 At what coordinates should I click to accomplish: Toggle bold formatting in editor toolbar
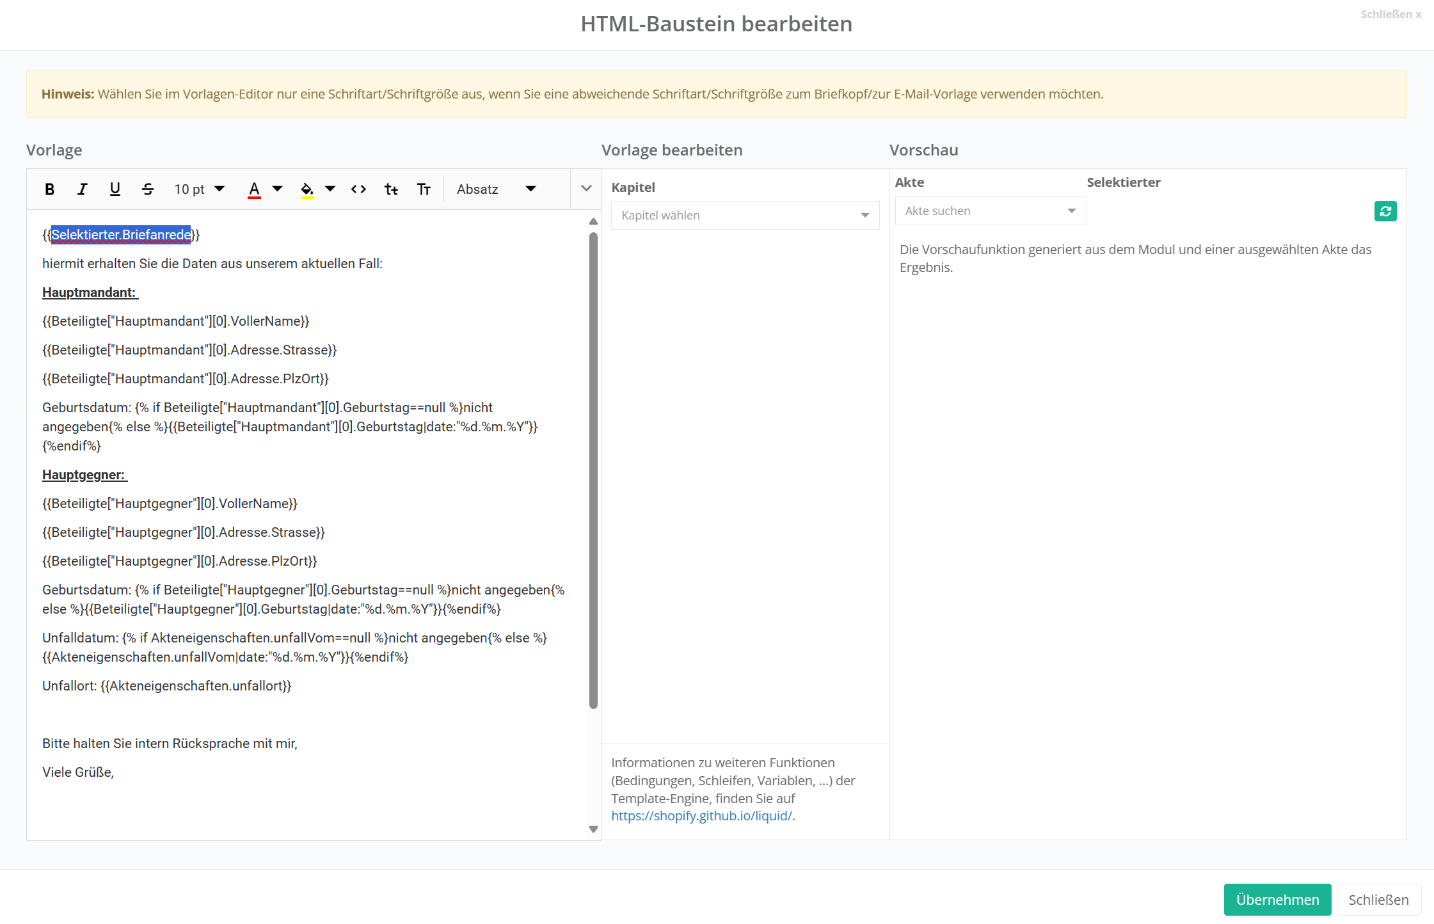pyautogui.click(x=49, y=189)
